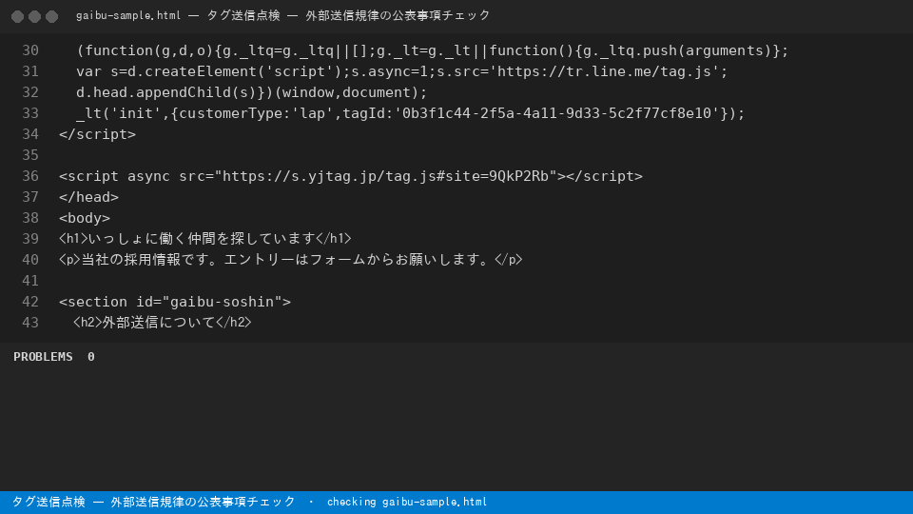The width and height of the screenshot is (913, 514).
Task: Click the </head> closing tag
Action: 88,197
